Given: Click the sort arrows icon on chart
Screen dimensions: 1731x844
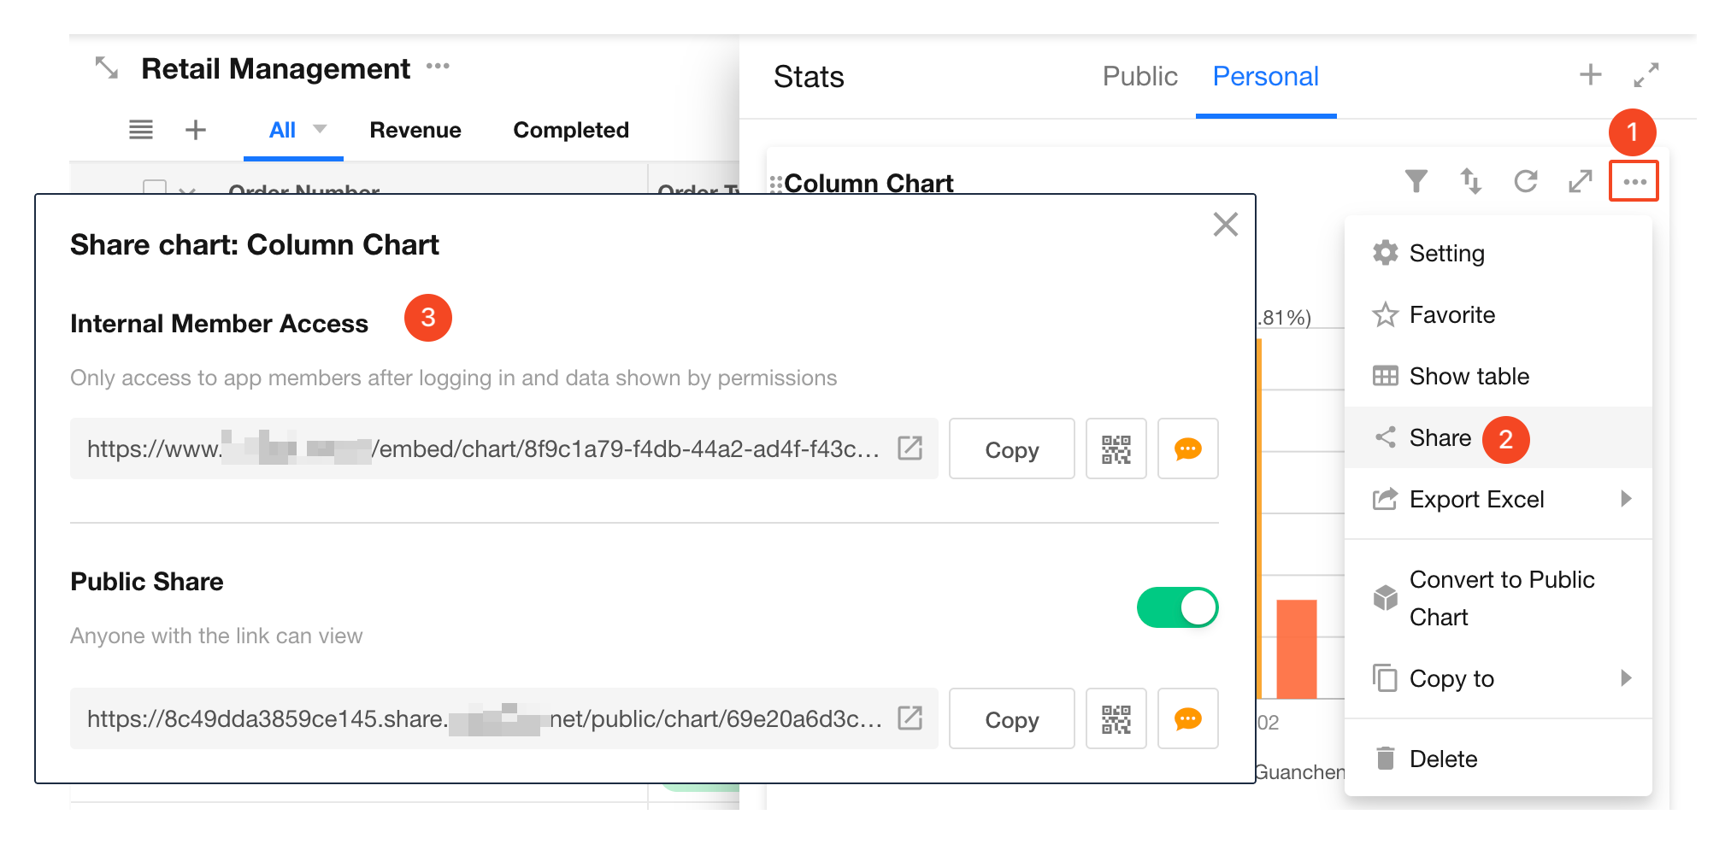Looking at the screenshot, I should tap(1470, 181).
